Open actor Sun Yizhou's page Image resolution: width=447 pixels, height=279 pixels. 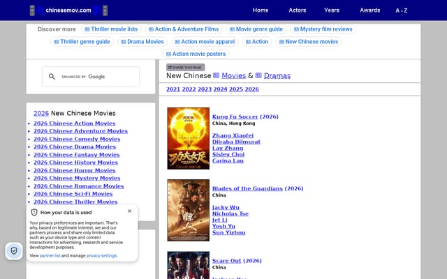click(x=228, y=232)
